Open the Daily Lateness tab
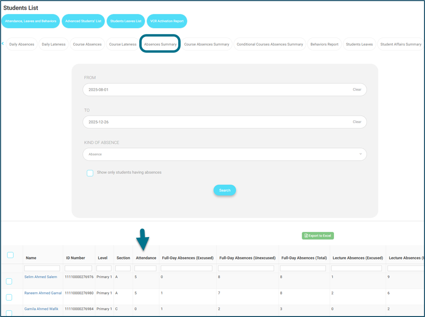 (53, 45)
